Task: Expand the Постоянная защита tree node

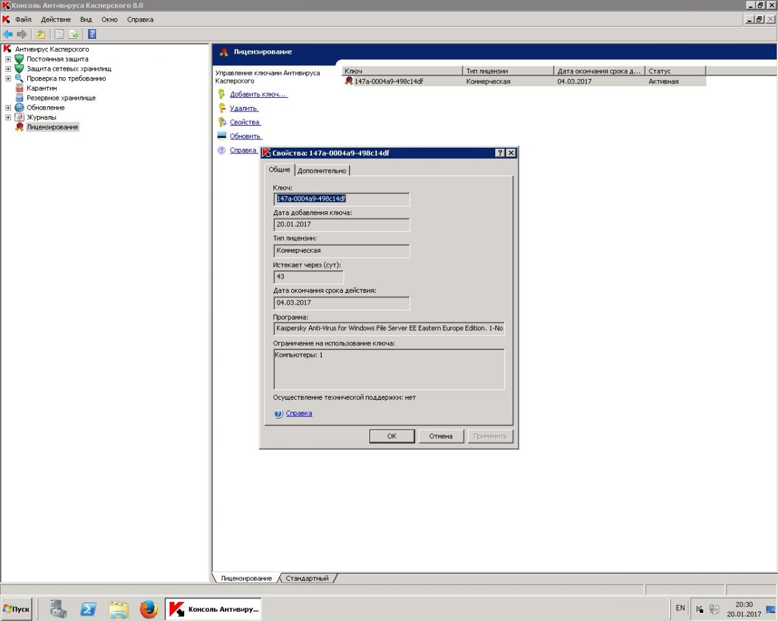Action: pos(8,59)
